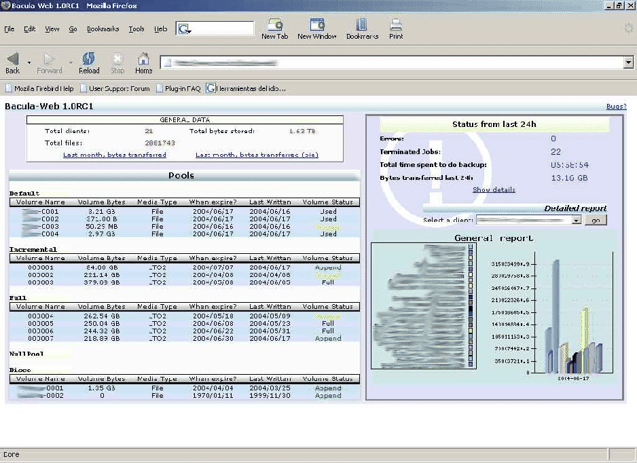Open Last month, bytes transferred link
Viewport: 637px width, 463px height.
pos(115,155)
